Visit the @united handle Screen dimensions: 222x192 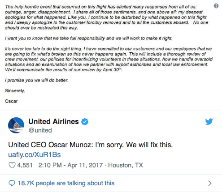pos(40,130)
